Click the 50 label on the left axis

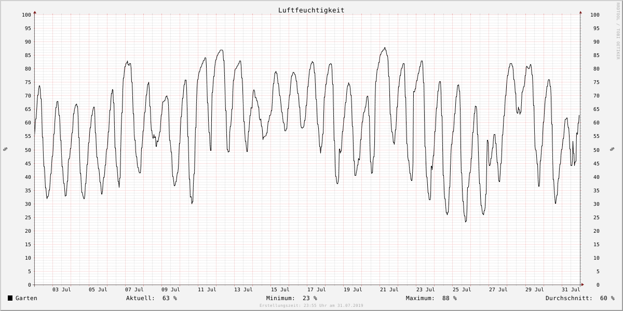28,150
